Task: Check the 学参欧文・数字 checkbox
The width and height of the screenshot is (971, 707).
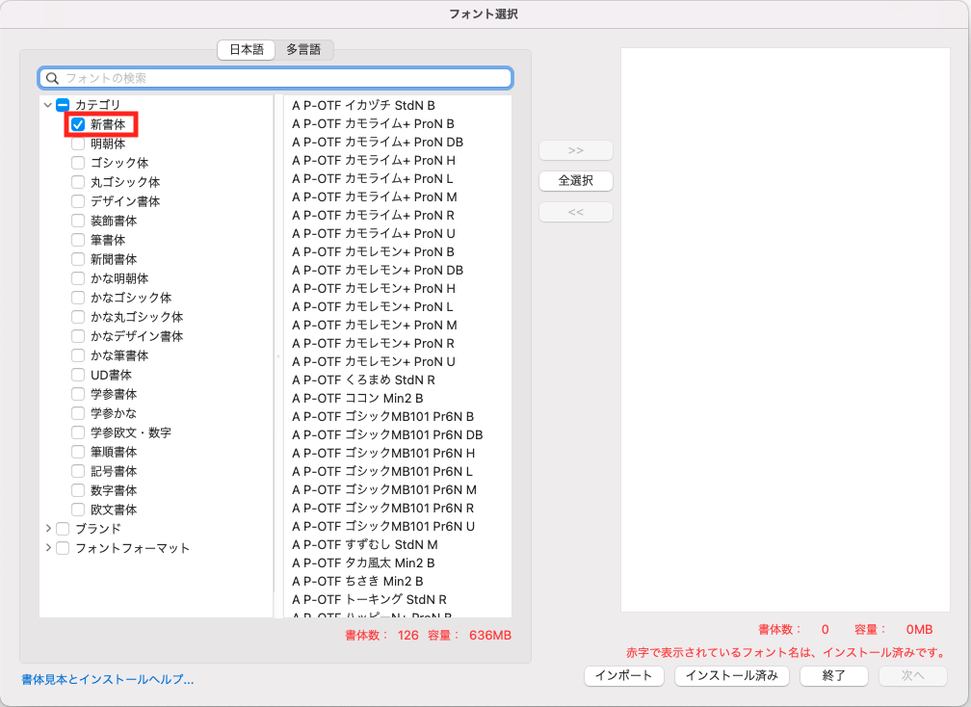Action: pos(78,432)
